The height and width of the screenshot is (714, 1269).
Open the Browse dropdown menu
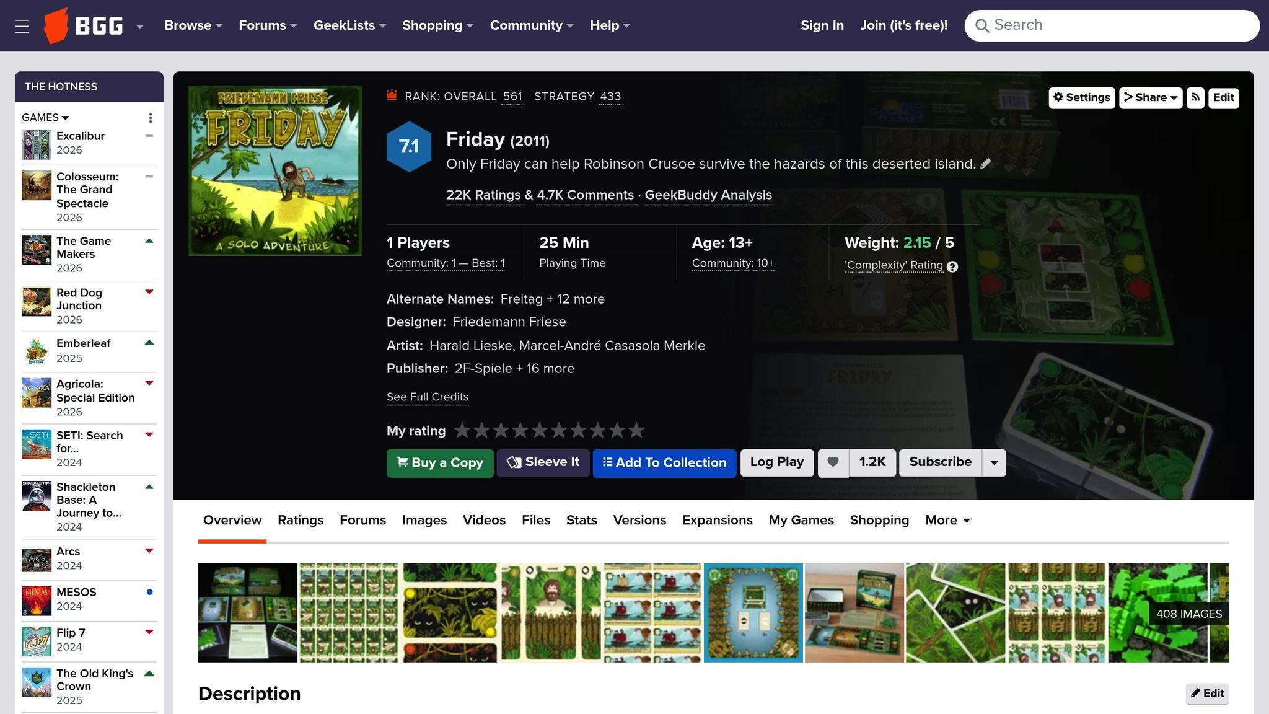193,25
